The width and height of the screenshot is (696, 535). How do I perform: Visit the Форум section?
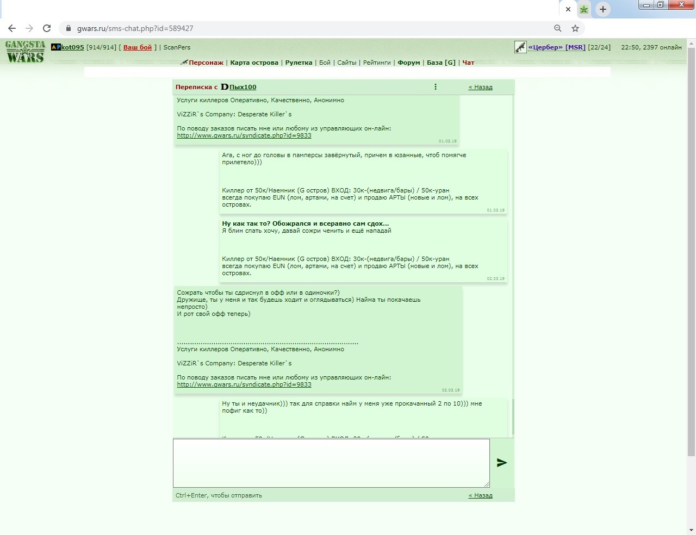pyautogui.click(x=409, y=63)
